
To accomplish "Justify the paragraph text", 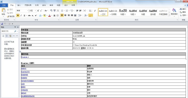I will (x=72, y=15).
